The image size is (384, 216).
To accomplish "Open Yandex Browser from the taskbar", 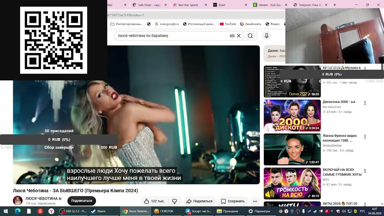I will tap(52, 211).
